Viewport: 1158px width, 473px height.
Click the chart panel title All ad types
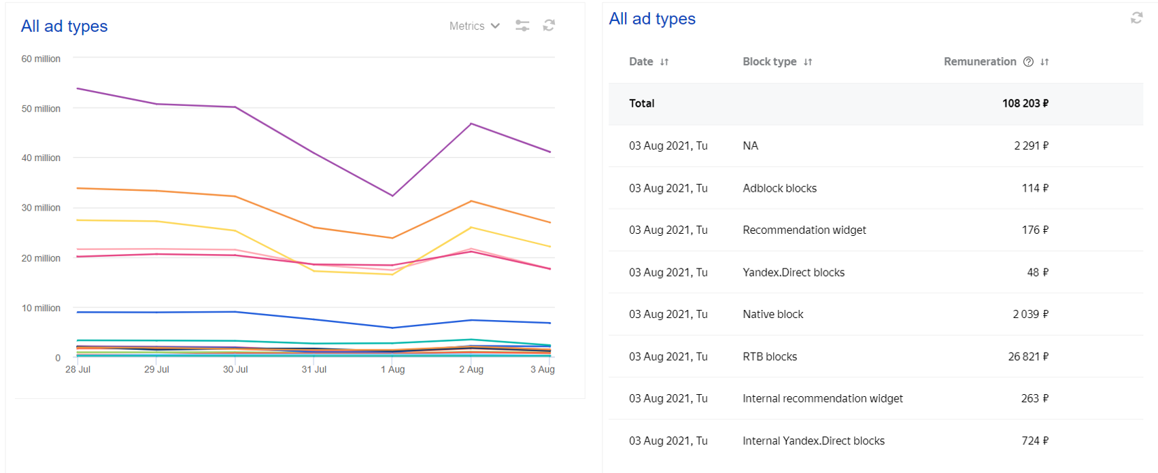(x=64, y=27)
